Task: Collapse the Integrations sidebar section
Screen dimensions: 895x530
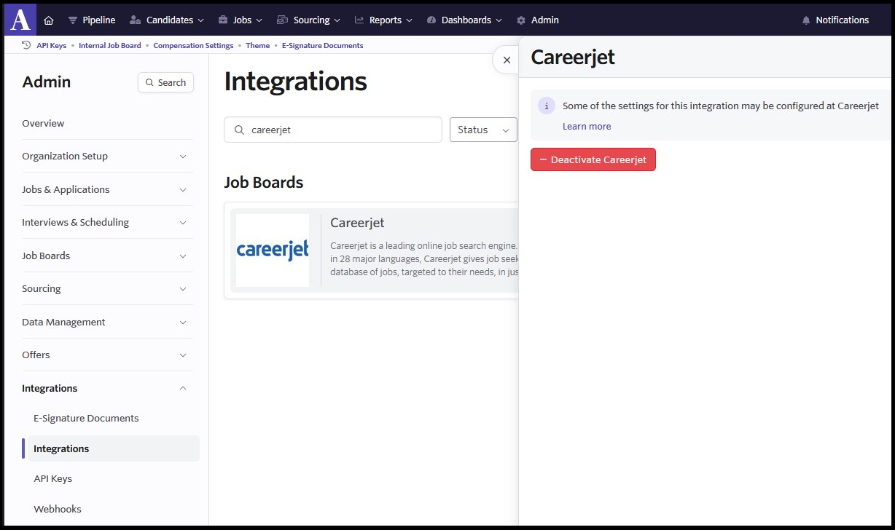Action: pos(104,388)
